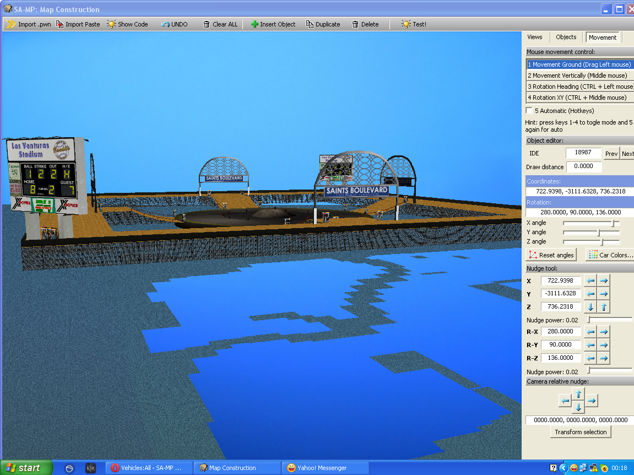The image size is (634, 475).
Task: Nudge X right with arrow icon
Action: coord(604,280)
